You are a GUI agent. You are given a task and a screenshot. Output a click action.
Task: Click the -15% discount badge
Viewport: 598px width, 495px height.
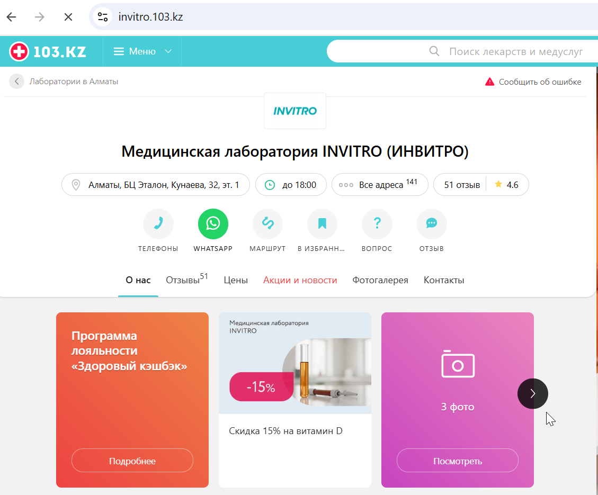(x=261, y=387)
